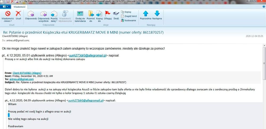This screenshot has width=266, height=129.
Task: Click the antres.all@gmail.com link in To field
Action: (x=22, y=79)
